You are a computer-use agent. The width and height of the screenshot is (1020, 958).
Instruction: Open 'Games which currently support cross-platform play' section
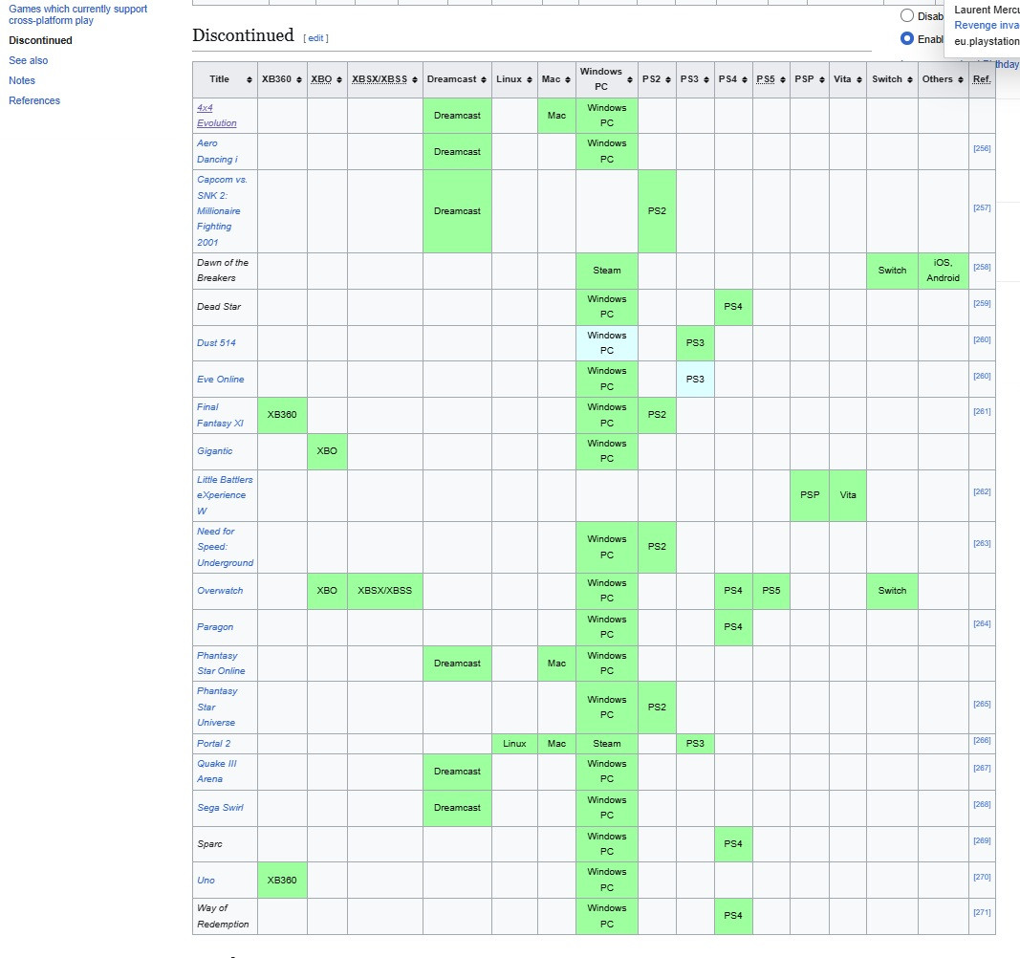click(77, 14)
